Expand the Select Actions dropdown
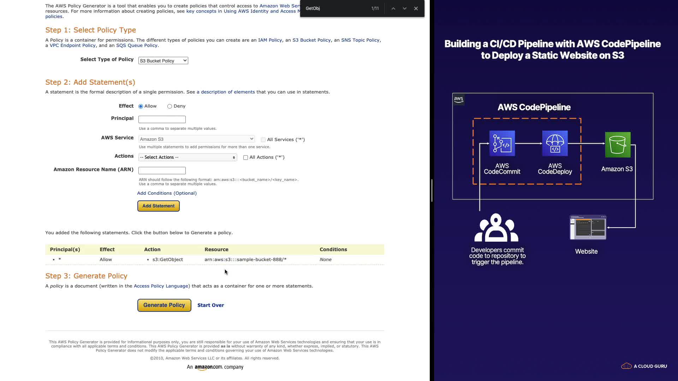 pyautogui.click(x=188, y=157)
